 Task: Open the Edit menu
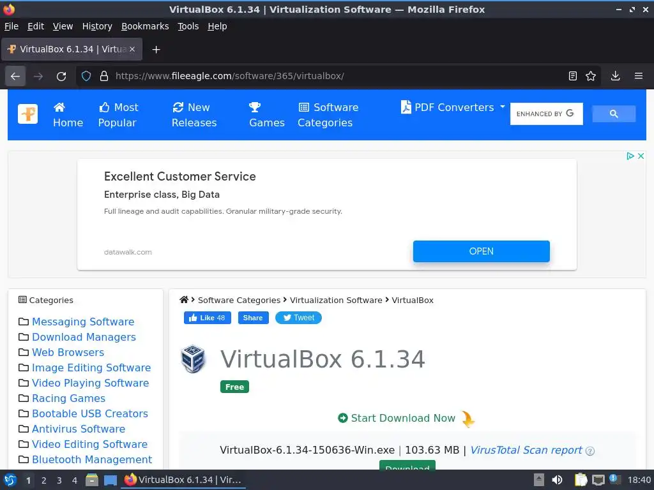36,26
